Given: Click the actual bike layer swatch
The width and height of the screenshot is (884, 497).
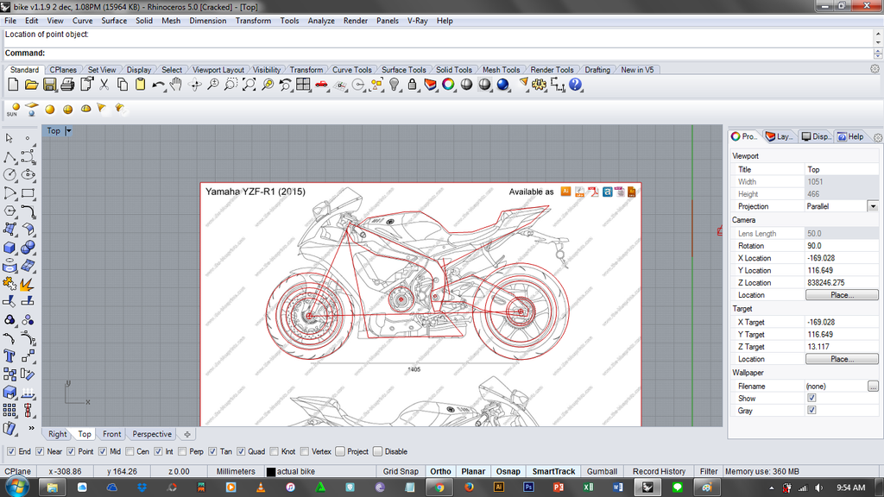Looking at the screenshot, I should click(x=271, y=472).
